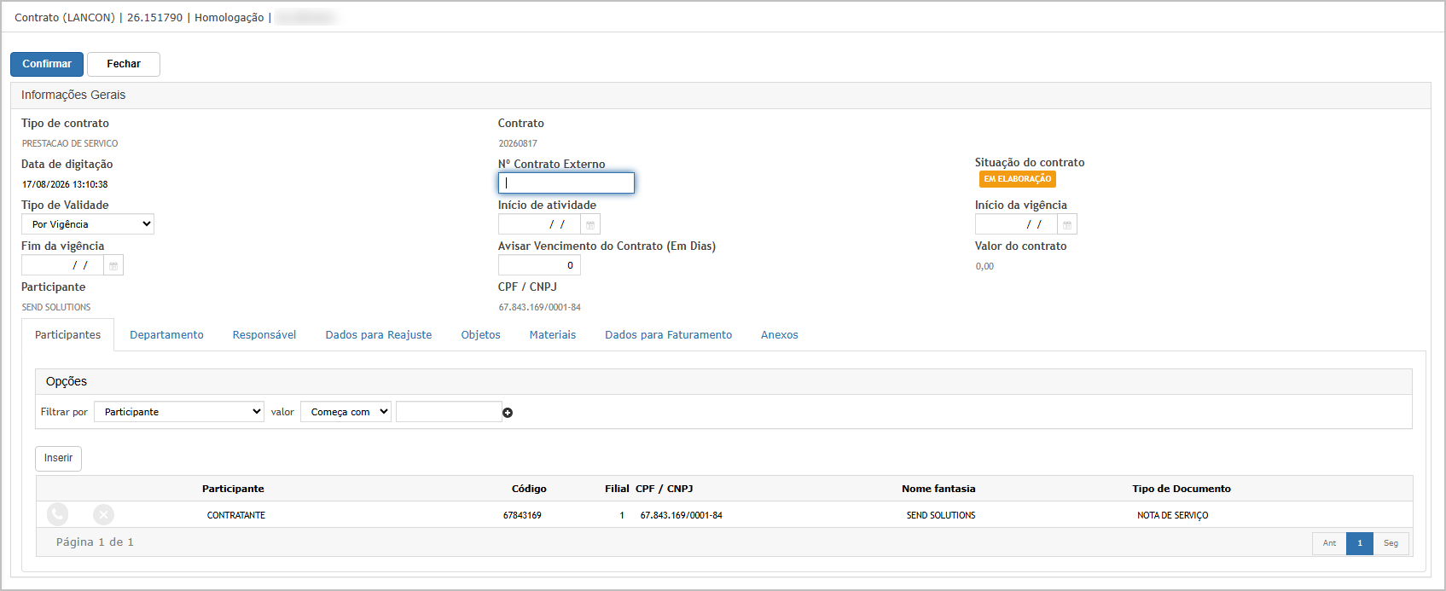View the Anexos tab
This screenshot has width=1446, height=591.
(780, 335)
